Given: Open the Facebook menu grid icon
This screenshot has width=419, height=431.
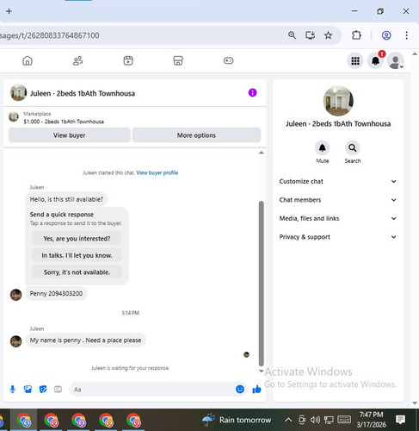Looking at the screenshot, I should point(355,60).
